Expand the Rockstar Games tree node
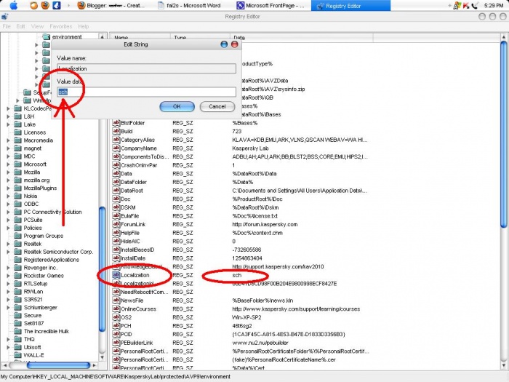The height and width of the screenshot is (382, 509). point(9,276)
